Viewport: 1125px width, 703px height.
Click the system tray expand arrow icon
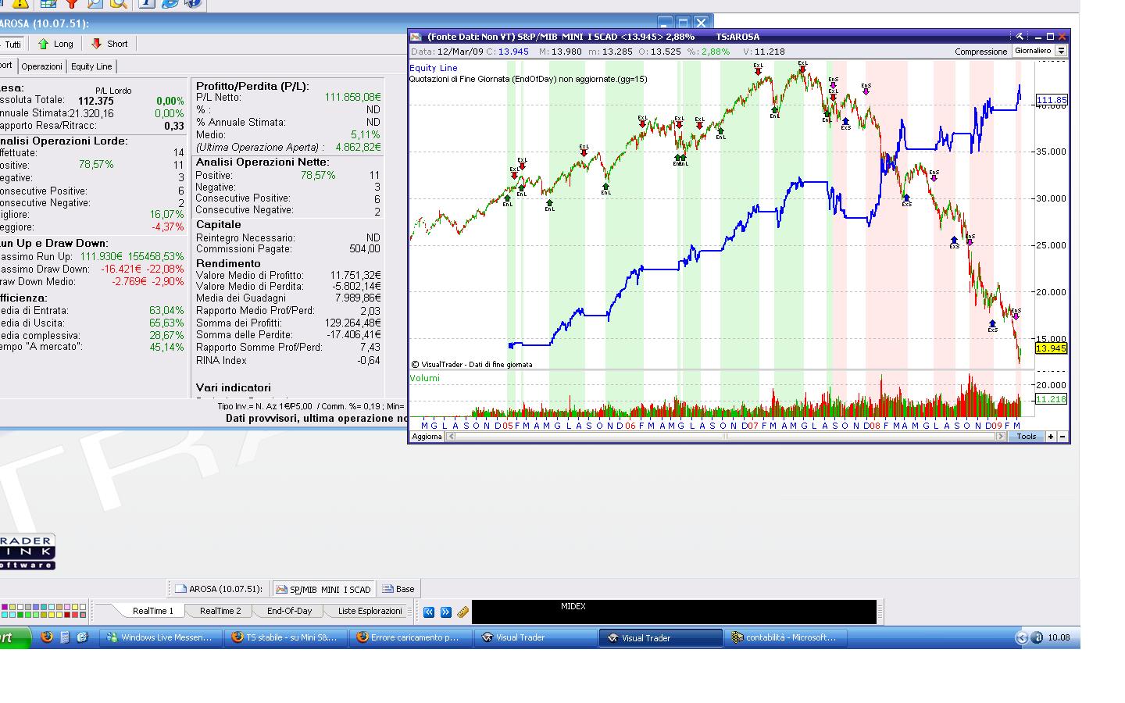[1021, 637]
